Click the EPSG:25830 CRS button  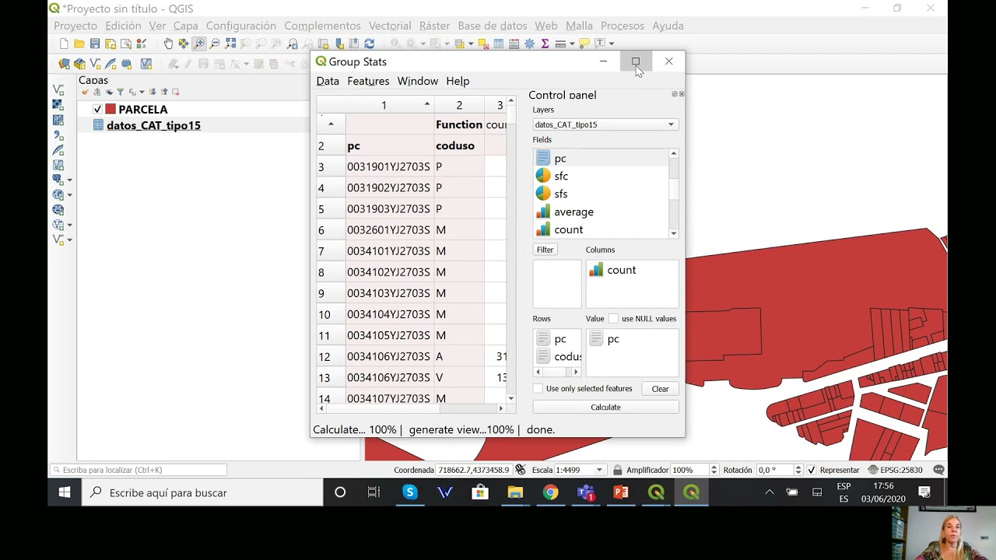895,470
